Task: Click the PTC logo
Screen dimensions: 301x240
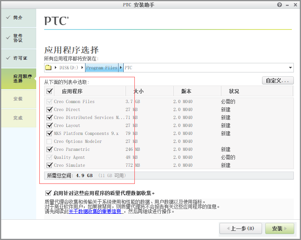Action: pyautogui.click(x=56, y=21)
